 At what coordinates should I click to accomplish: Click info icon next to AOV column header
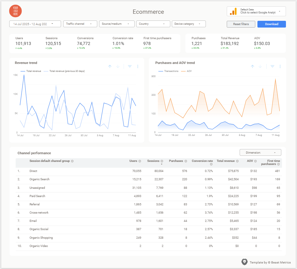(256, 161)
